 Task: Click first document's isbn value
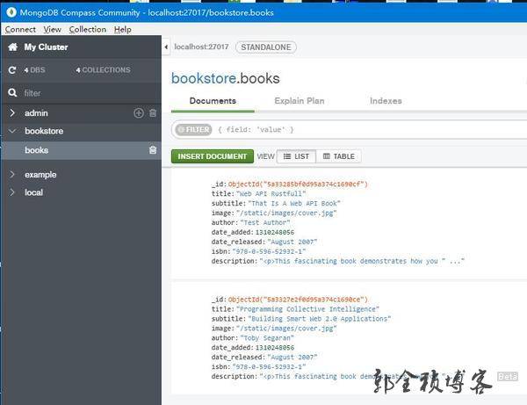point(269,251)
